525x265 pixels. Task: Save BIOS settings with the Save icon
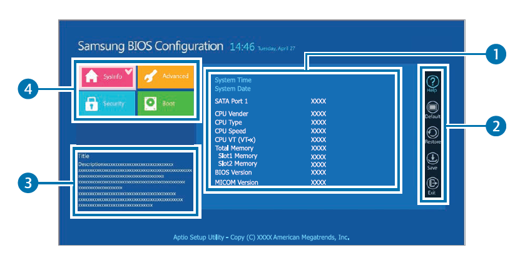(x=432, y=161)
